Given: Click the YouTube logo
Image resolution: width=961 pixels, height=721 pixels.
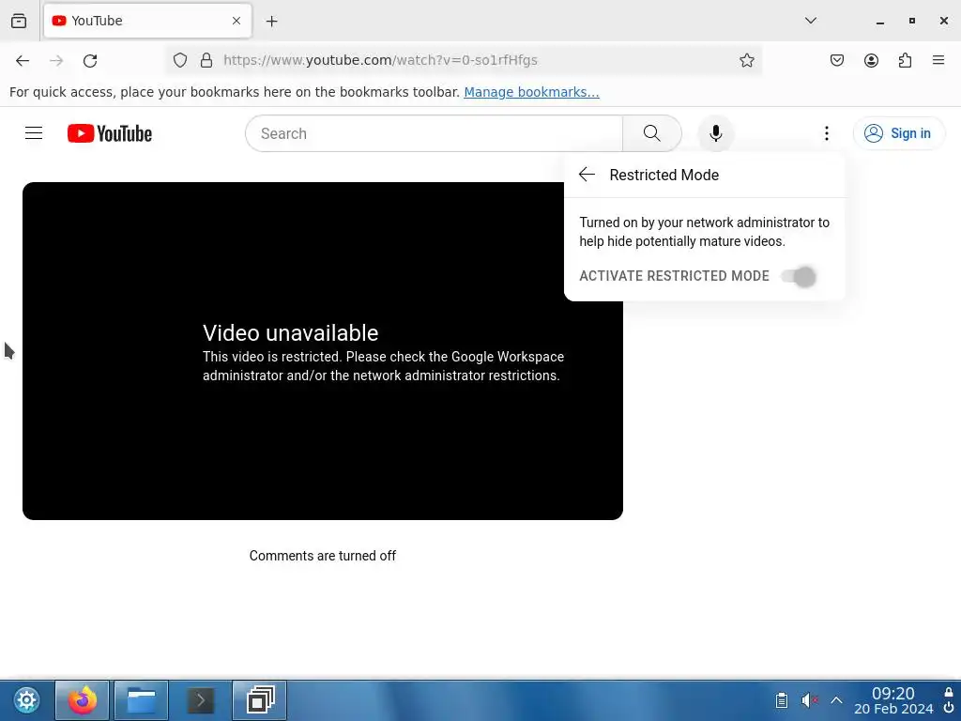Looking at the screenshot, I should click(x=110, y=133).
